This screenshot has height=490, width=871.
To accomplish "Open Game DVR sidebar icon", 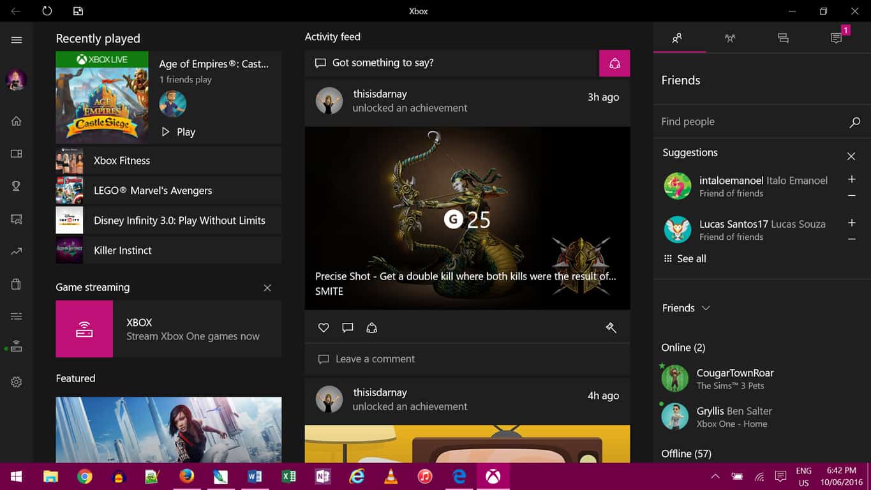I will click(x=17, y=219).
